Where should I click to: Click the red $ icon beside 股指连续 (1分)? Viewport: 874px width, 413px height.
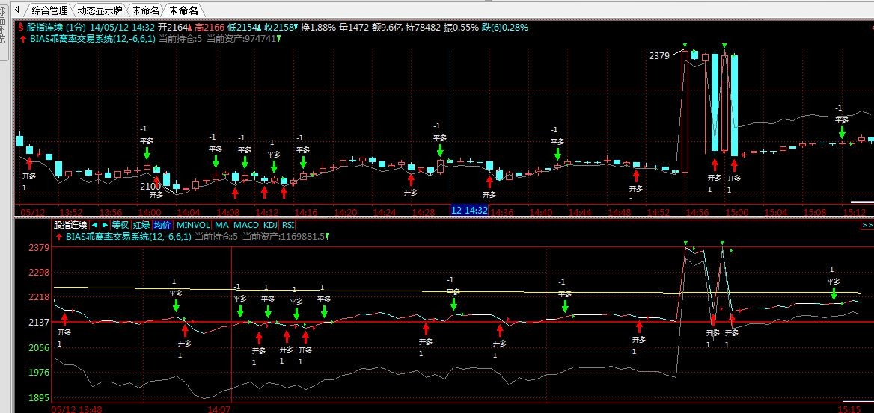tap(21, 27)
